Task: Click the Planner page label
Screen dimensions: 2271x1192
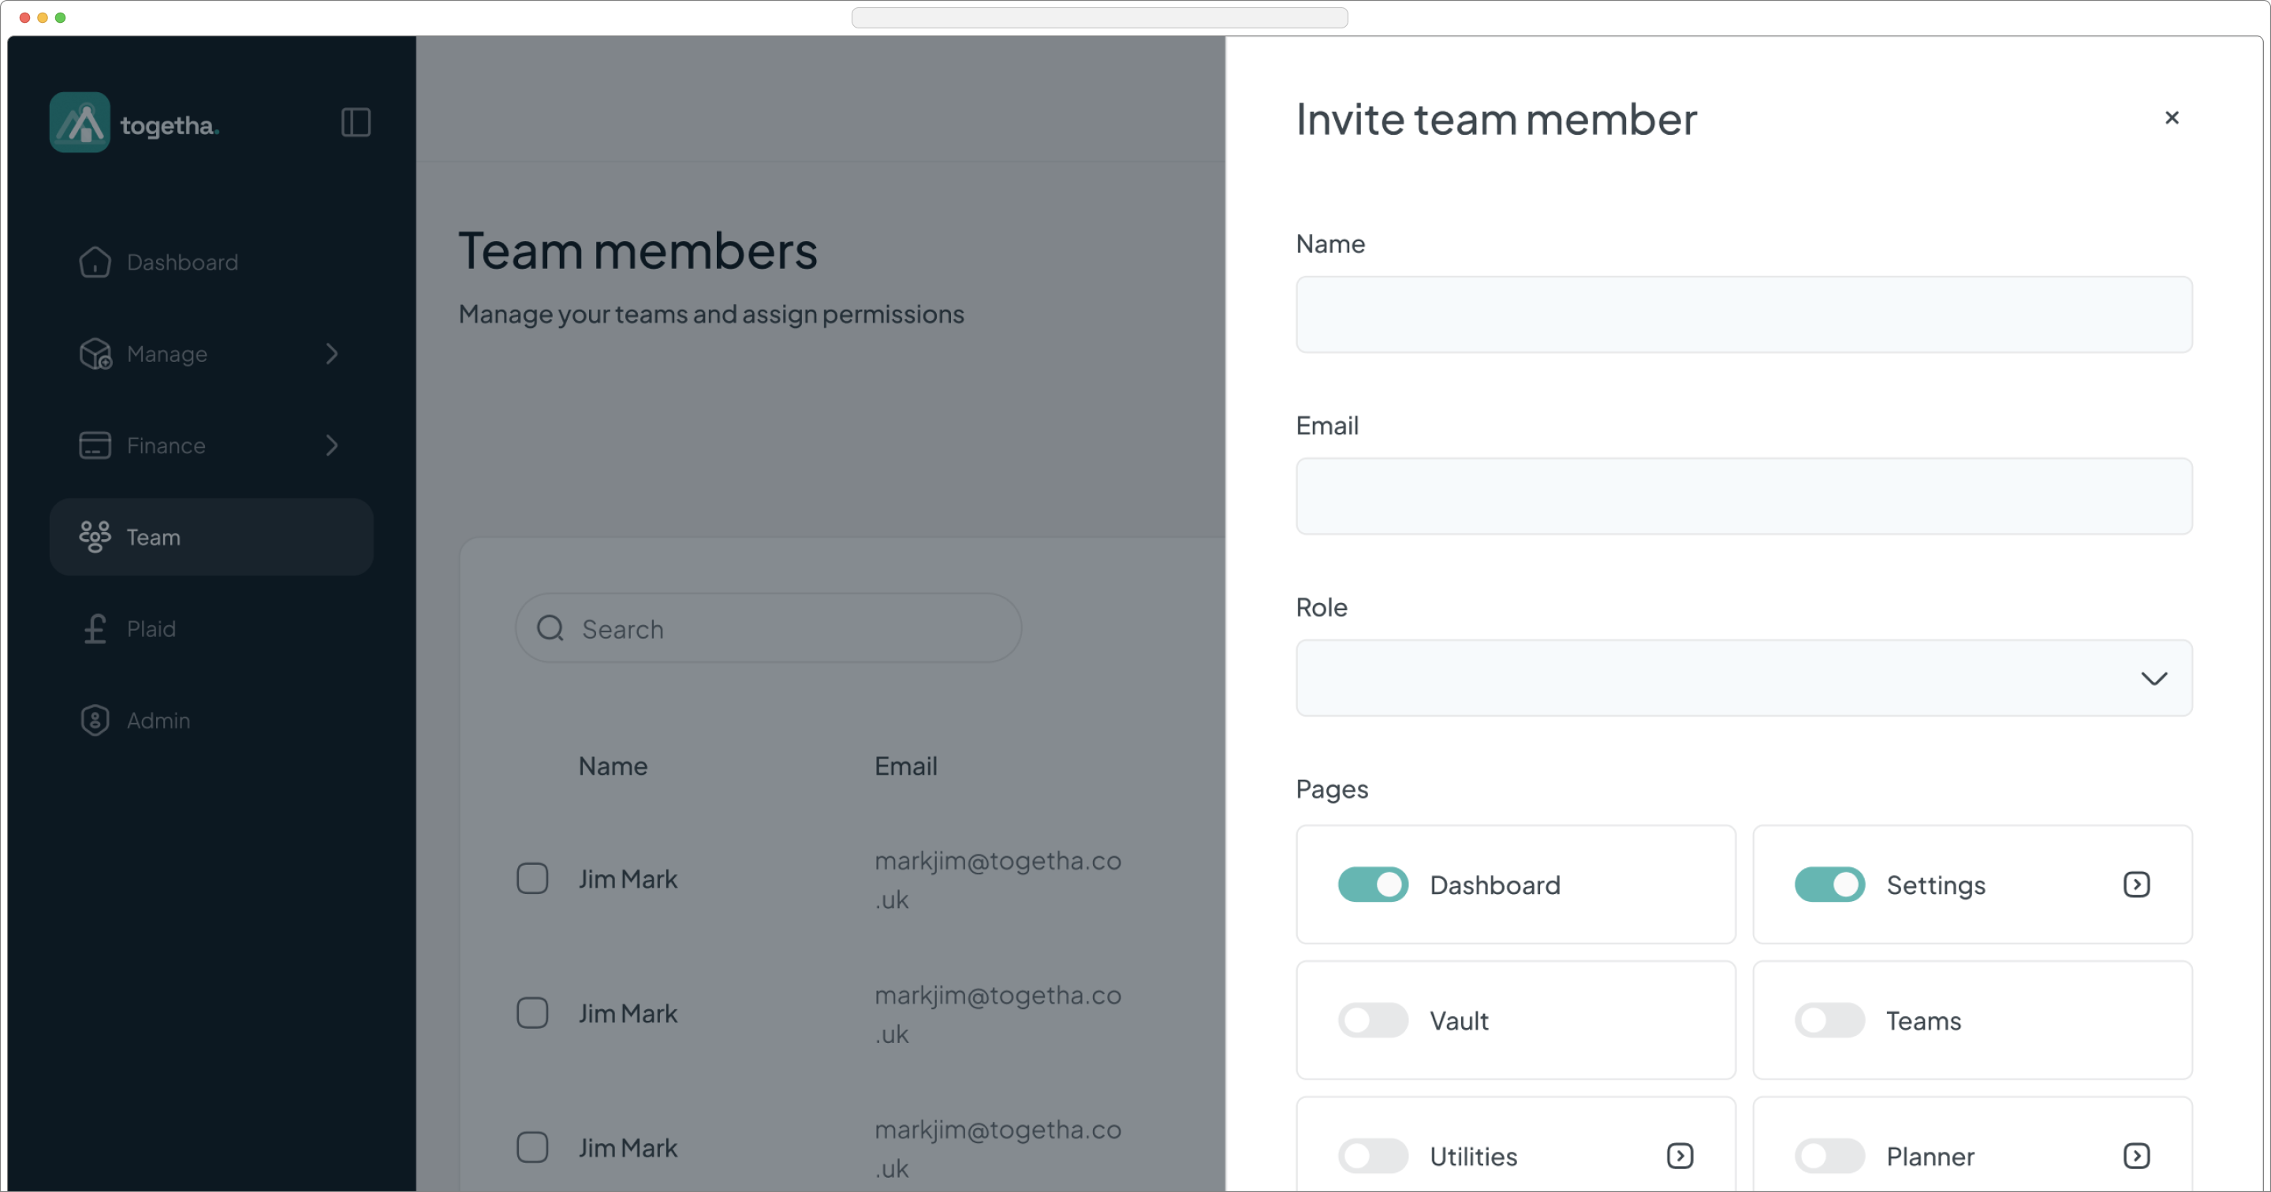Action: pos(1930,1156)
